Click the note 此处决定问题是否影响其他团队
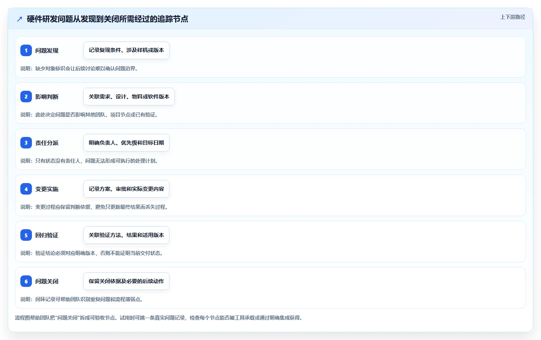 [x=89, y=115]
